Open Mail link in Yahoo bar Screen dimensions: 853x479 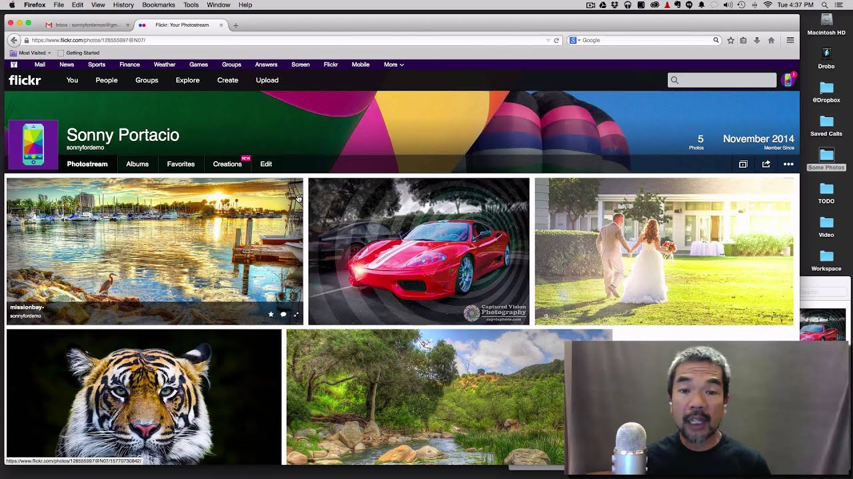(40, 65)
